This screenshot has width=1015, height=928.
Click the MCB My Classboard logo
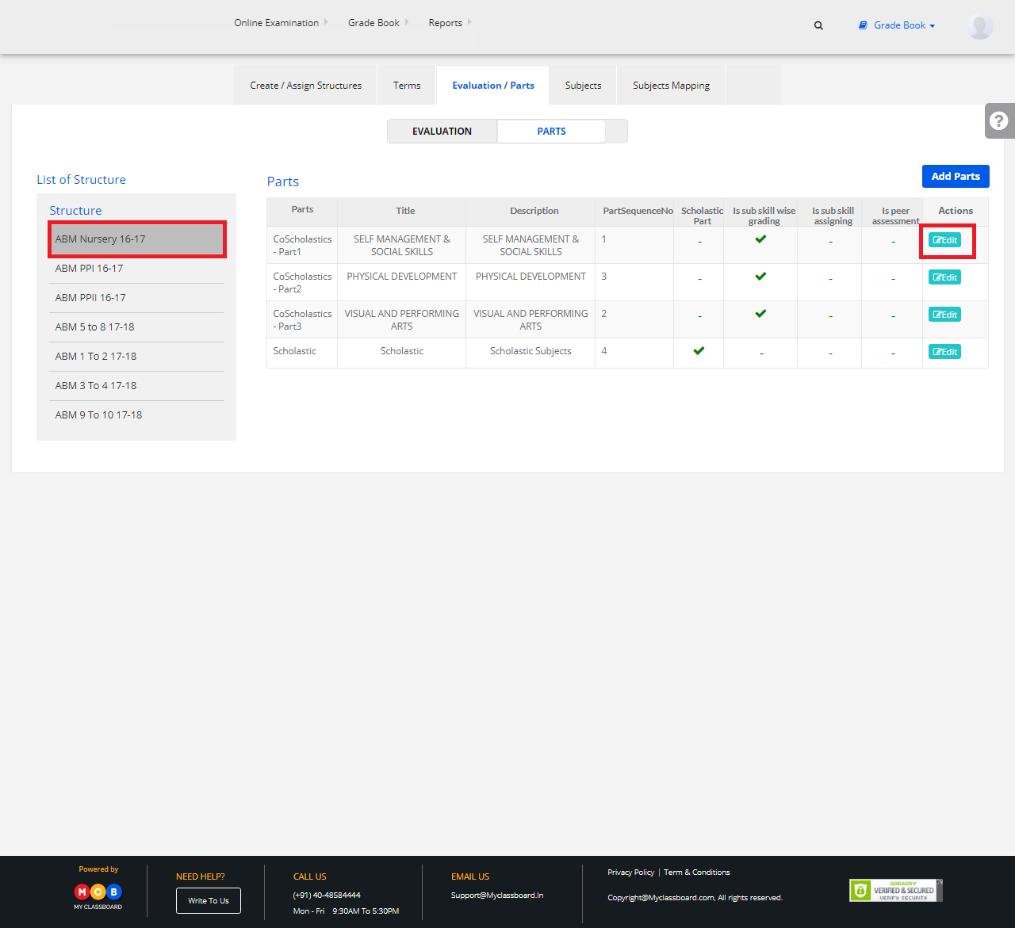tap(98, 896)
